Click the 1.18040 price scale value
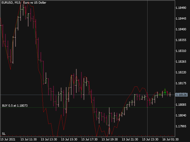 coord(181,115)
